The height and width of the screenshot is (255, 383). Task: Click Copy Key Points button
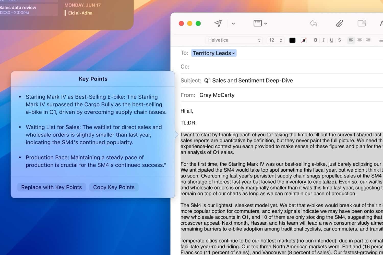(114, 187)
